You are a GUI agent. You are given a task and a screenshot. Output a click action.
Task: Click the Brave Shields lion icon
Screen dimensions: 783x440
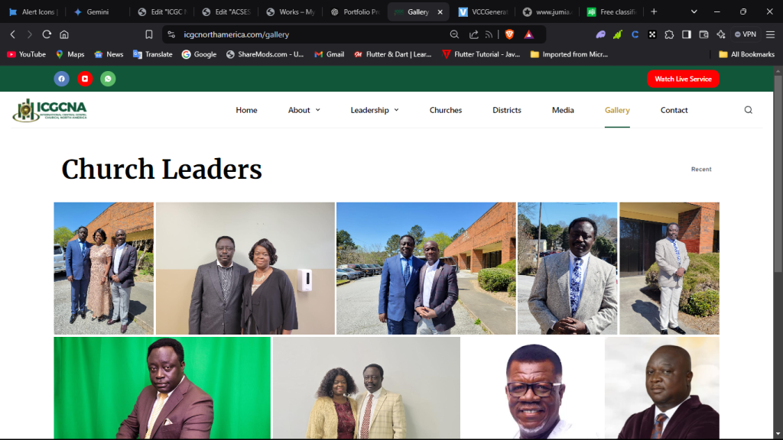pos(509,34)
